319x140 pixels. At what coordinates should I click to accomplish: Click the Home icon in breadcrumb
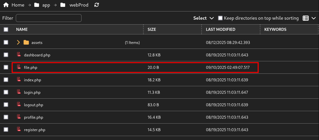[6, 5]
